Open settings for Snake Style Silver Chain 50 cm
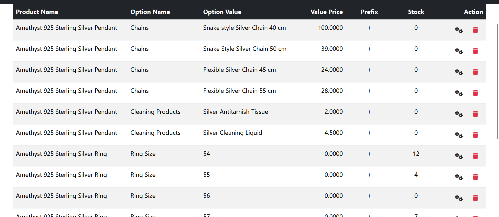 pos(459,51)
